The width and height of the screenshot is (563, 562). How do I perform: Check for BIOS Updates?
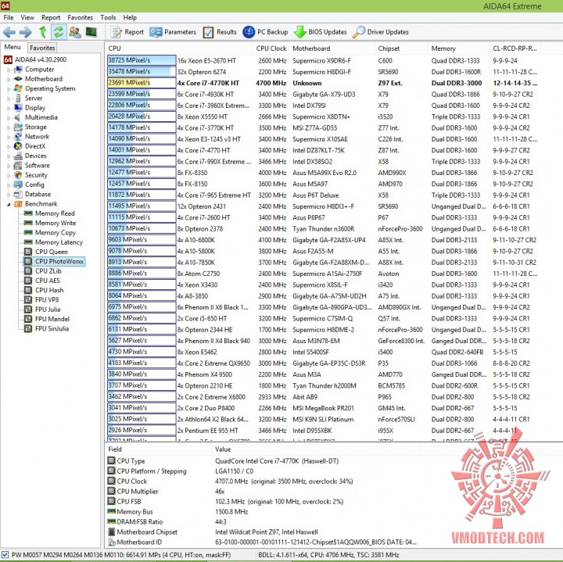click(x=321, y=32)
